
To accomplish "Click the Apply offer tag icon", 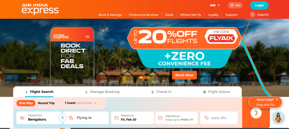I will tap(206, 118).
